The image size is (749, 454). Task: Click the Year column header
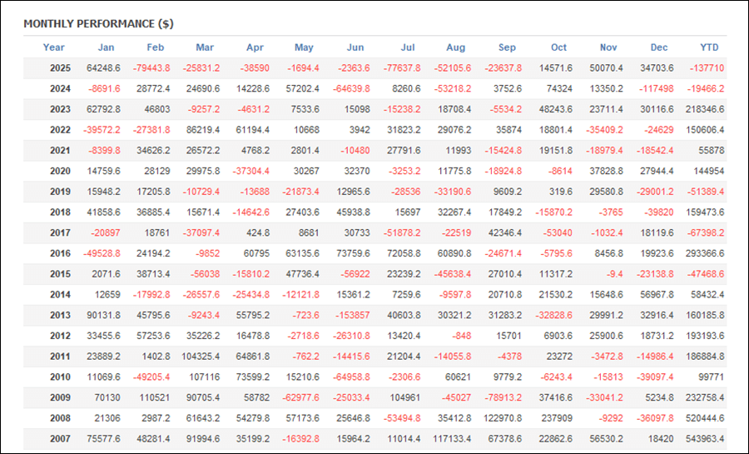pos(54,47)
